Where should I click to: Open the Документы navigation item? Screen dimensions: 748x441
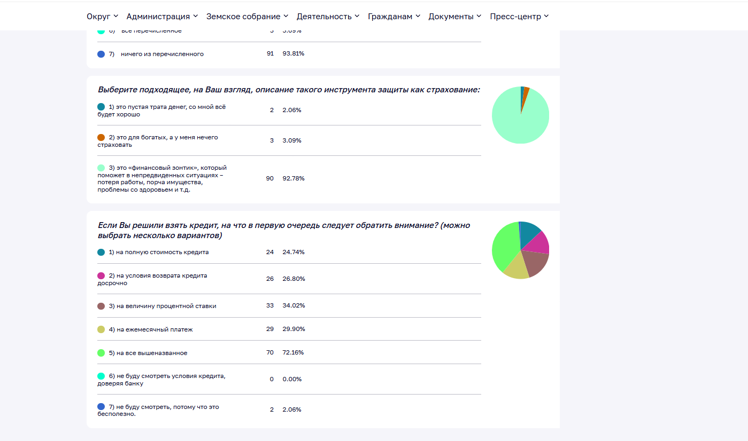tap(455, 17)
